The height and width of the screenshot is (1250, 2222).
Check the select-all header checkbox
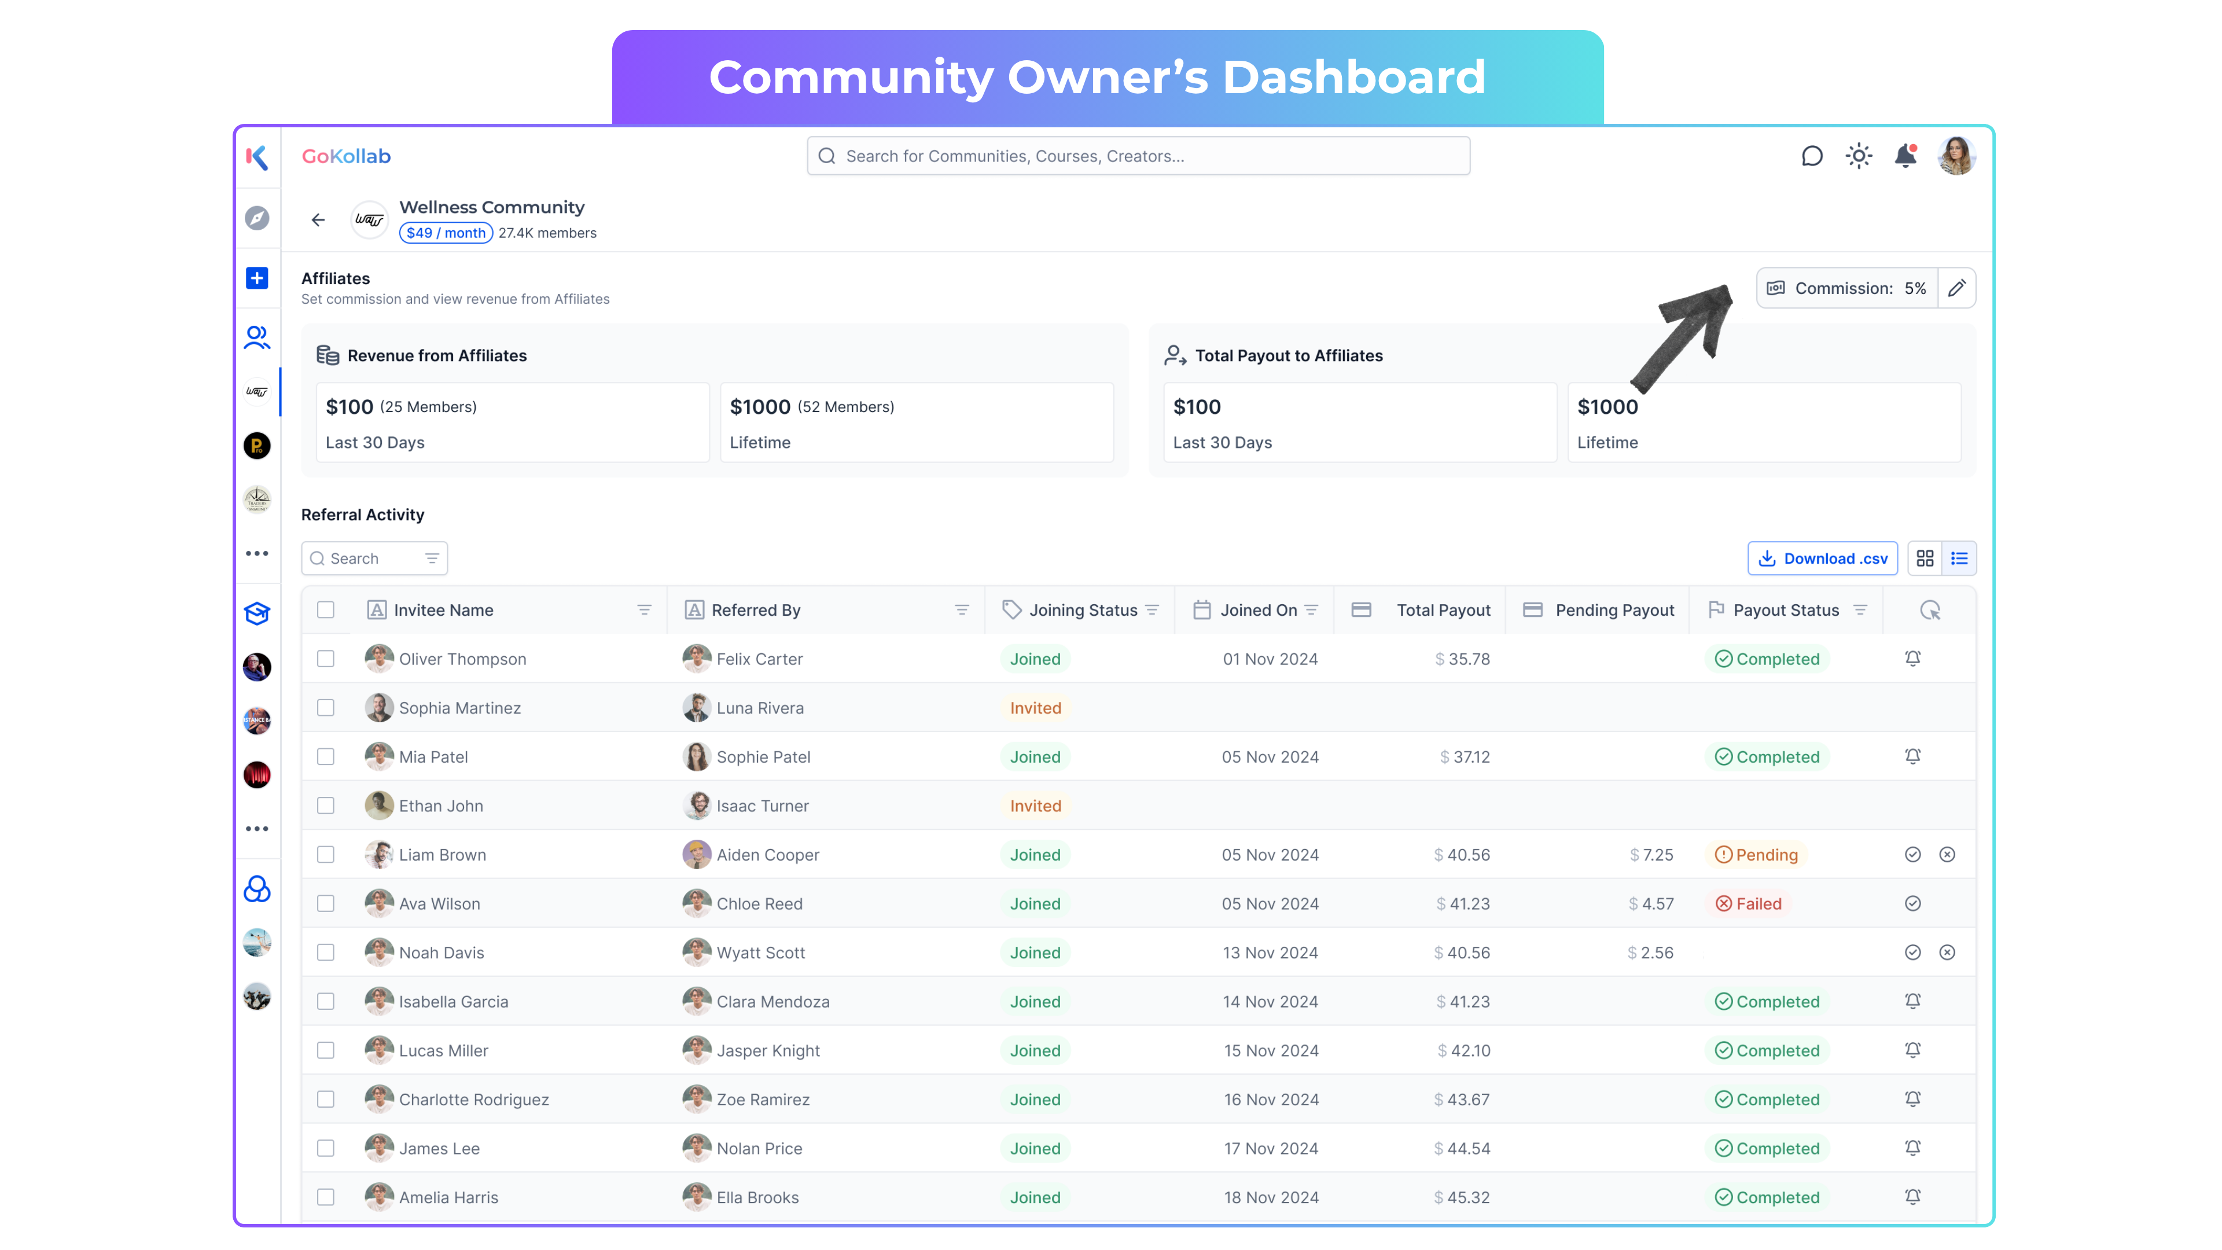point(325,610)
